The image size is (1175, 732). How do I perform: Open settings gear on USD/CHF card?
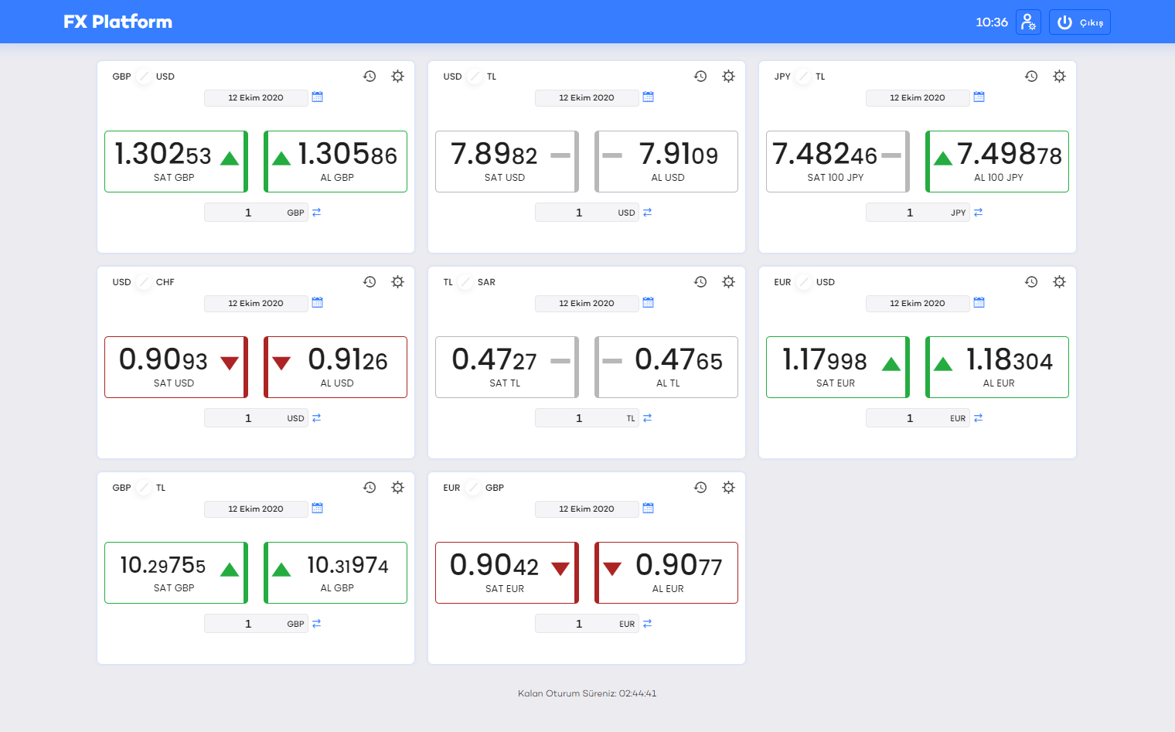(397, 281)
